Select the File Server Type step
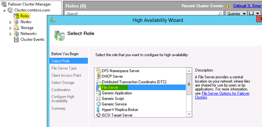The image size is (262, 127). coord(64,68)
